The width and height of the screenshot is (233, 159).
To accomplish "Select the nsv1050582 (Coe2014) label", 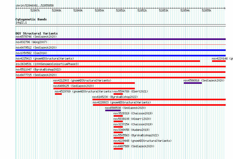I will click(x=31, y=53).
